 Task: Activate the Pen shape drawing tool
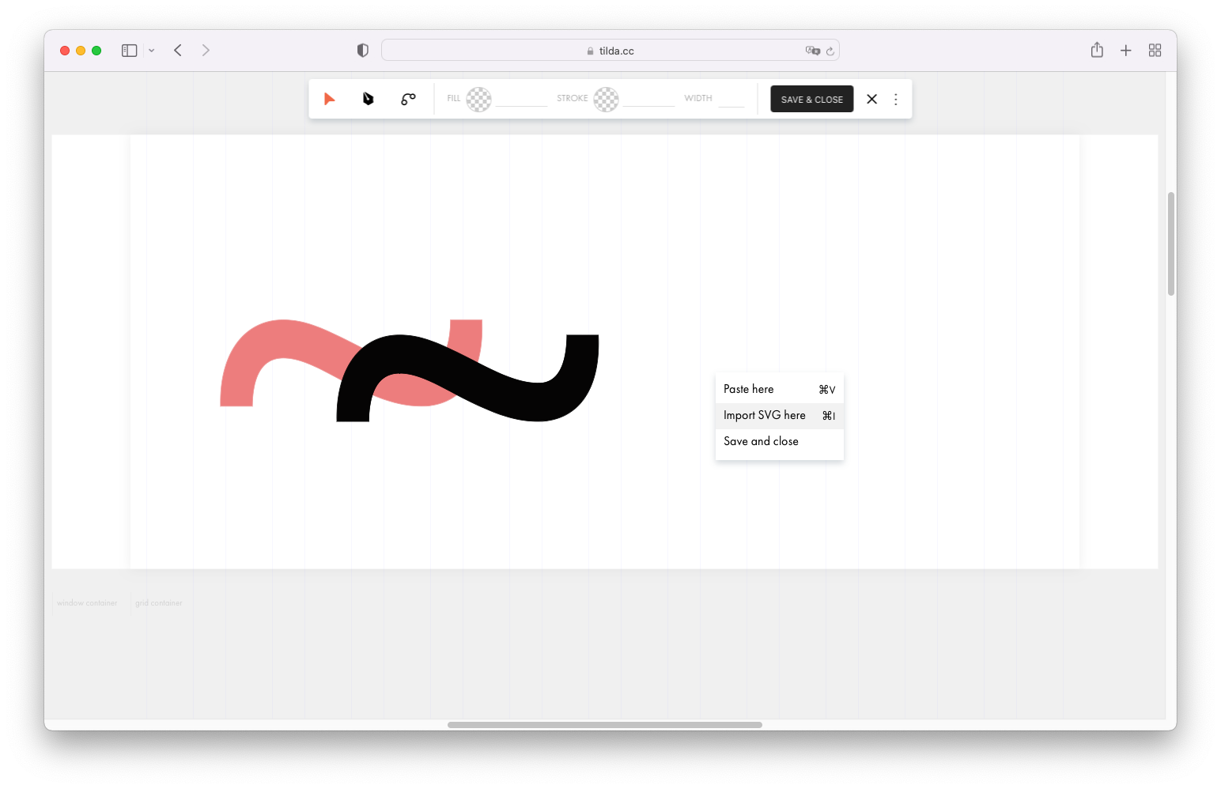[x=368, y=99]
